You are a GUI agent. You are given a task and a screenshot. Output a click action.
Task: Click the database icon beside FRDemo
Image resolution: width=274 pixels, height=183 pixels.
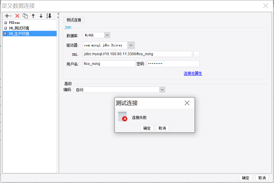coord(5,23)
